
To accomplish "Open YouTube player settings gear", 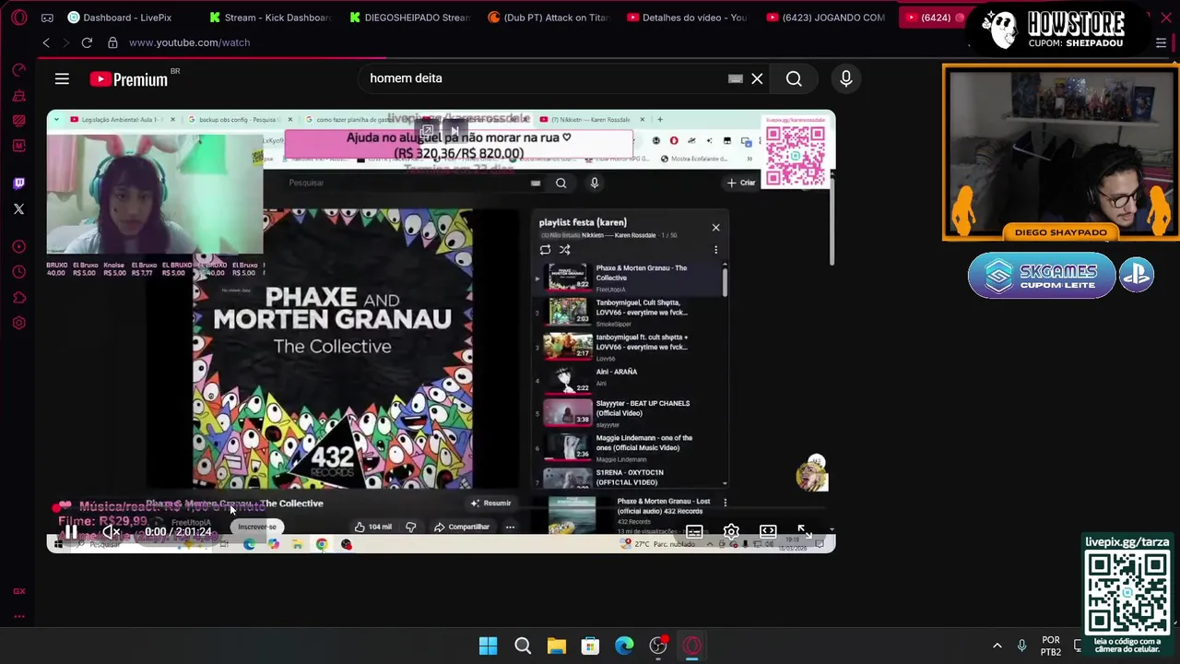I will 731,532.
